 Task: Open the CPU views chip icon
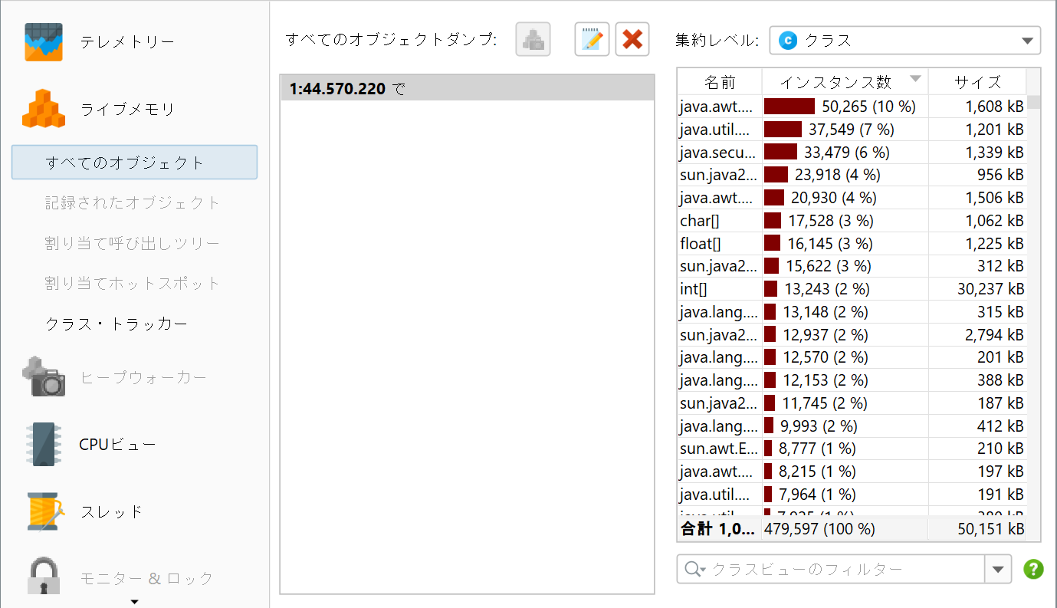tap(43, 444)
